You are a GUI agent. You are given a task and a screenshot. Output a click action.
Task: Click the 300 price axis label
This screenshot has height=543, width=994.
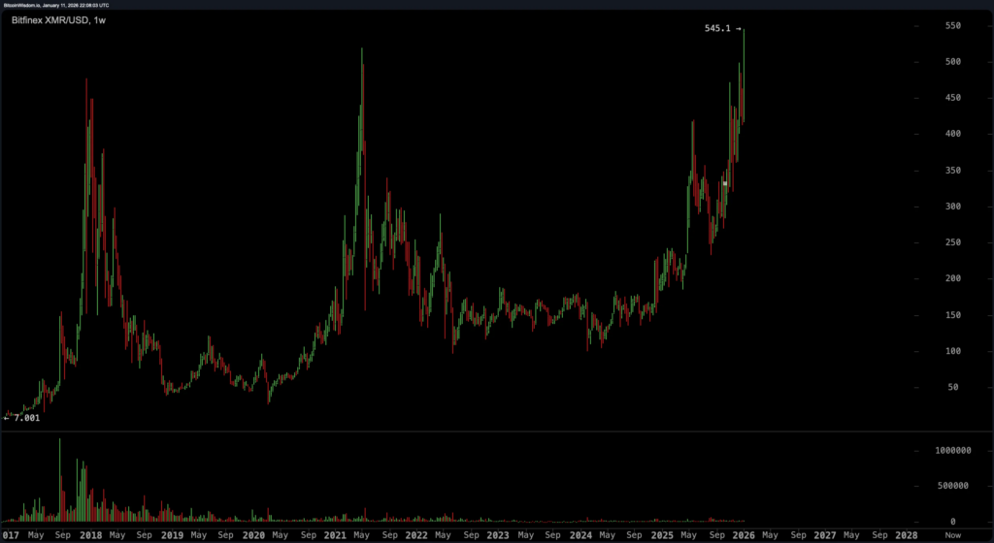point(926,207)
